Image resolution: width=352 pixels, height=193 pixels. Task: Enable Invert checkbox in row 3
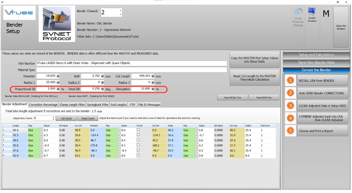pyautogui.click(x=138, y=140)
